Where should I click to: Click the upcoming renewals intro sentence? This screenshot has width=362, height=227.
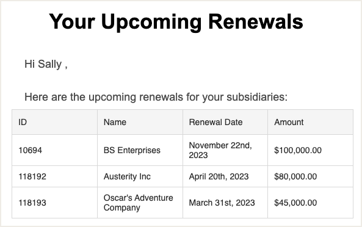pos(156,97)
